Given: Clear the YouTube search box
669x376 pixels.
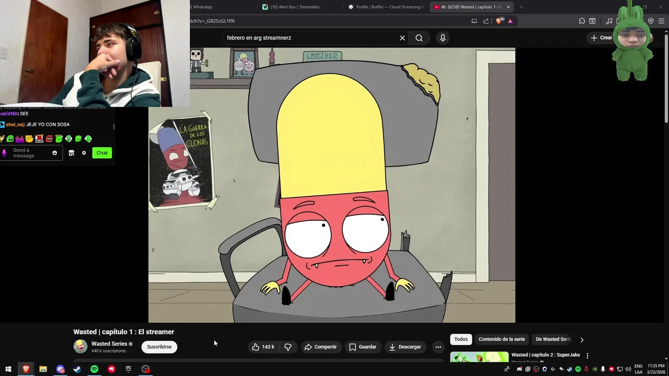Looking at the screenshot, I should coord(402,38).
